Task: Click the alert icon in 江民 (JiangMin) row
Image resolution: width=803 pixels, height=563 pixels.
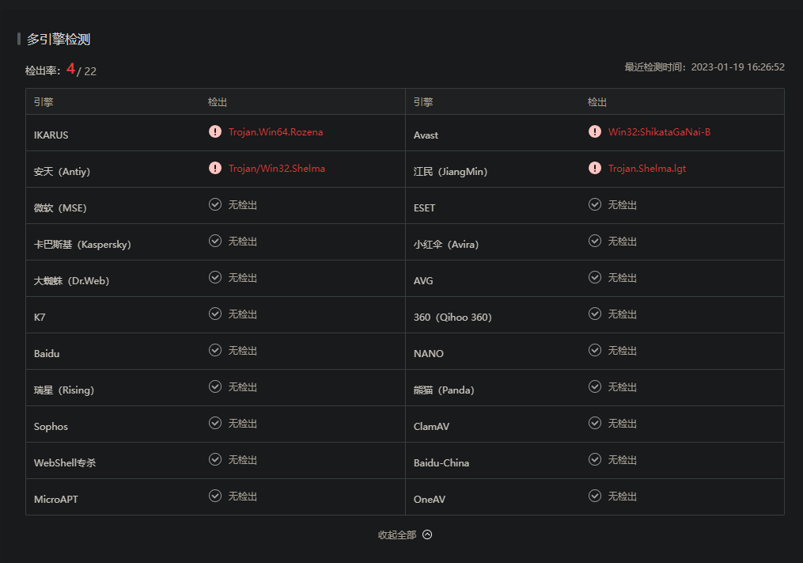Action: point(595,169)
